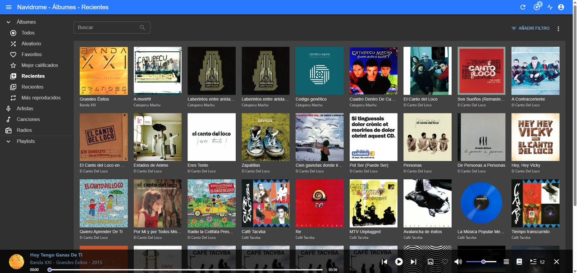Image resolution: width=577 pixels, height=273 pixels.
Task: Click the search magnifier icon
Action: point(142,27)
